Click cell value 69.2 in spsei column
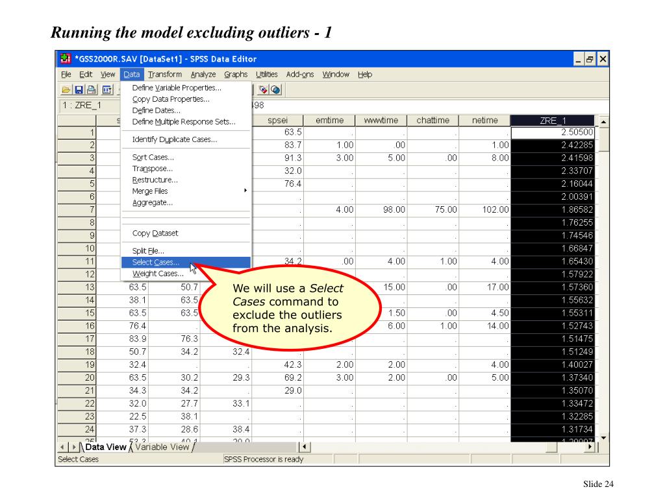Viewport: 665px width, 498px height. click(277, 378)
